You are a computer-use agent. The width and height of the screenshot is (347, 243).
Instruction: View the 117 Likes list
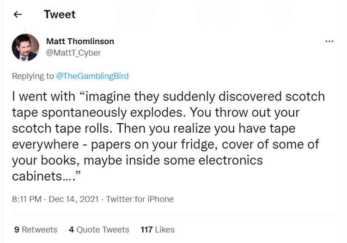click(x=158, y=230)
